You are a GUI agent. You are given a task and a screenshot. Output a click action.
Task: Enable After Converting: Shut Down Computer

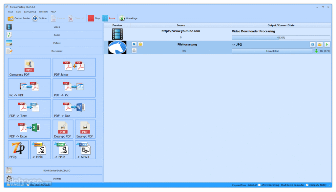(259, 185)
